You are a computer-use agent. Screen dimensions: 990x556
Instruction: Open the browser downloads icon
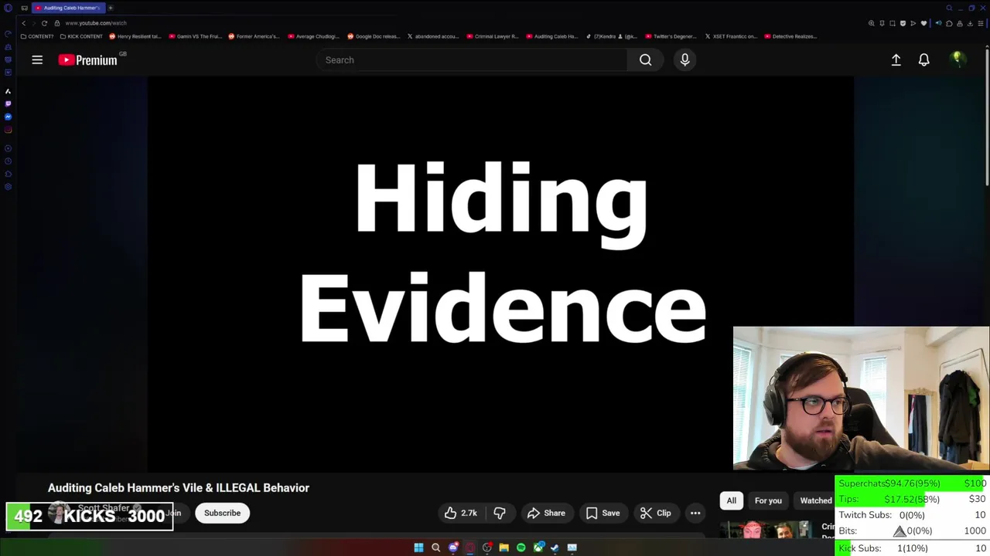(970, 23)
